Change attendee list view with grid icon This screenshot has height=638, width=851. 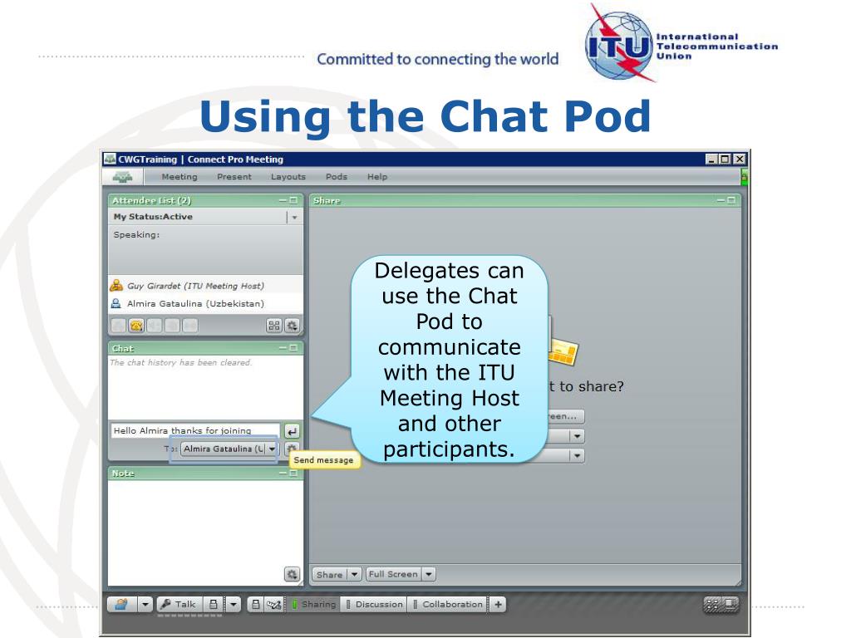tap(274, 326)
